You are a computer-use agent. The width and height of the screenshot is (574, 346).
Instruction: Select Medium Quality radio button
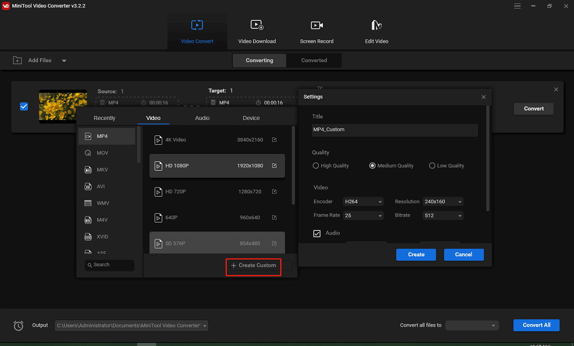pos(372,166)
